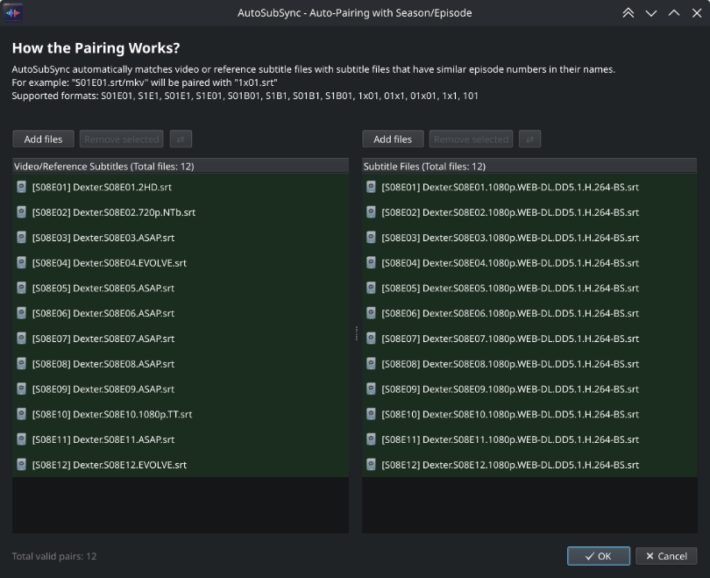710x578 pixels.
Task: Click file icon of S08E02 1080p.WEB-DL subtitle
Action: (371, 212)
